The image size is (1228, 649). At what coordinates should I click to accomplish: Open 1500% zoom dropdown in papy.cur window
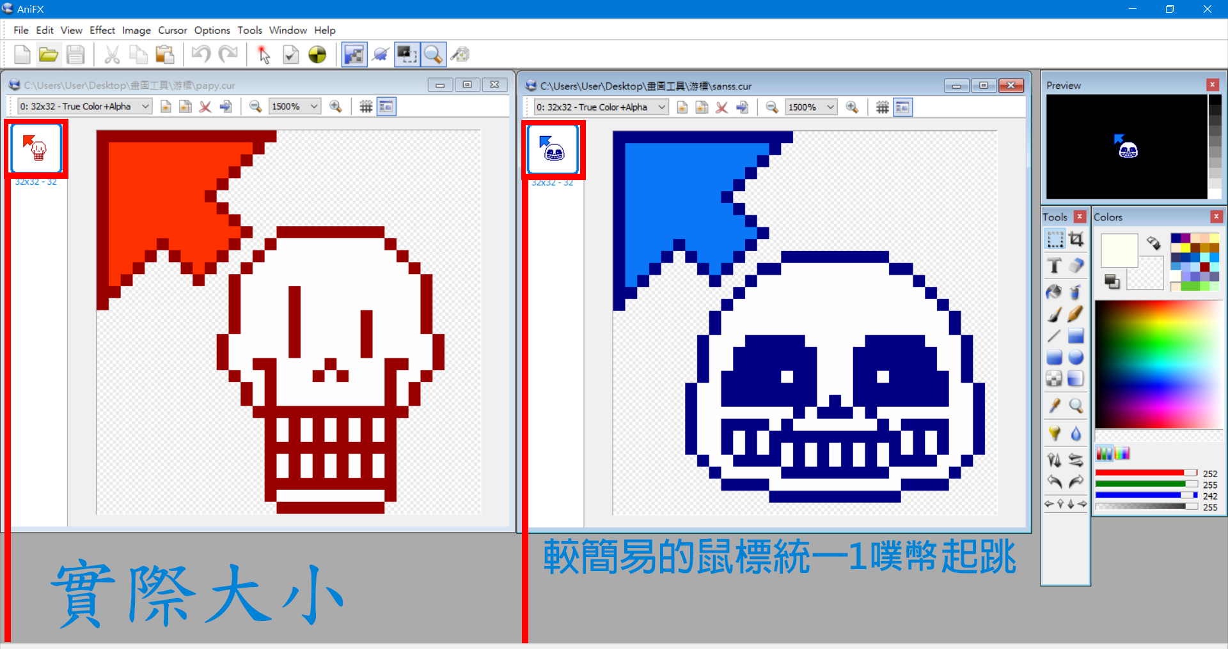(x=295, y=107)
